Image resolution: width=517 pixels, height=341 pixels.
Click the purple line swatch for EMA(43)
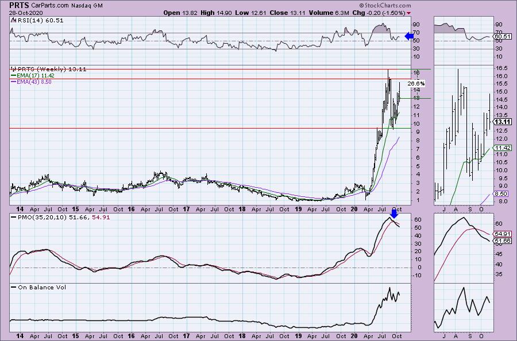(14, 82)
